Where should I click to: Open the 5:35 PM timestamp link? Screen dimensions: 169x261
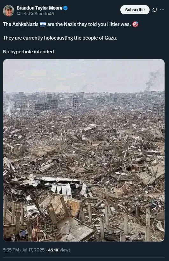pos(11,250)
